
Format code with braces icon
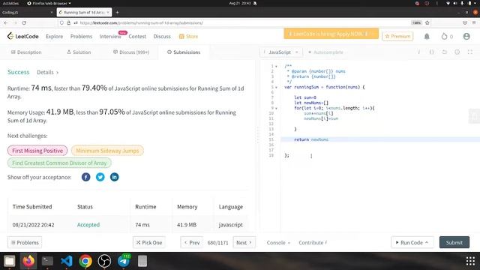tap(431, 52)
